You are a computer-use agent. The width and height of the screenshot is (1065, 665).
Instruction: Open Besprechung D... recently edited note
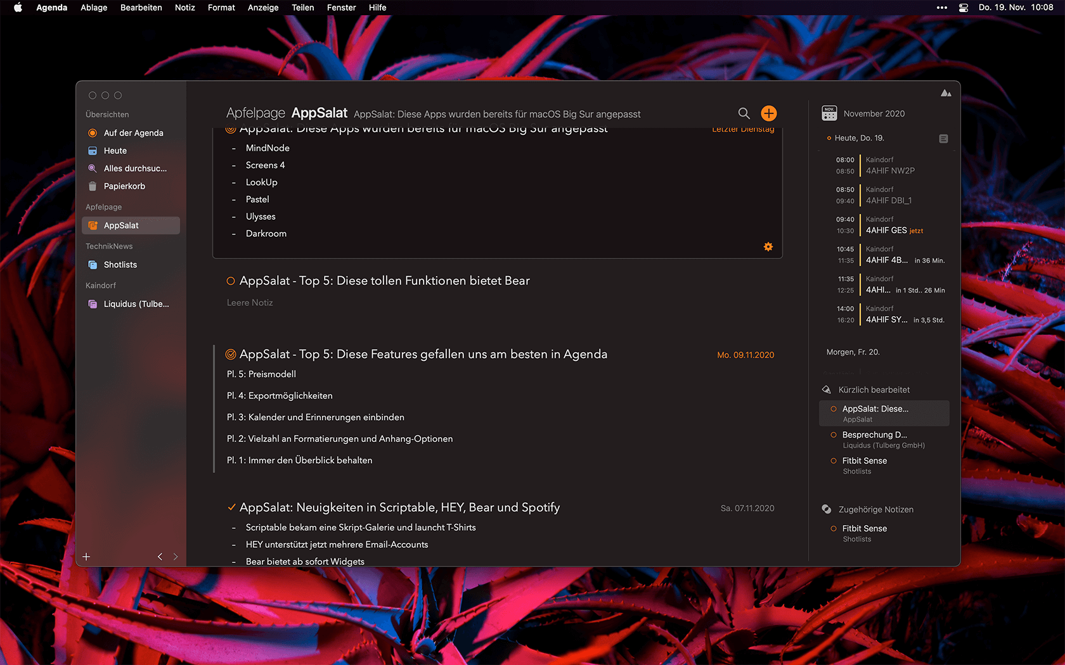coord(874,435)
